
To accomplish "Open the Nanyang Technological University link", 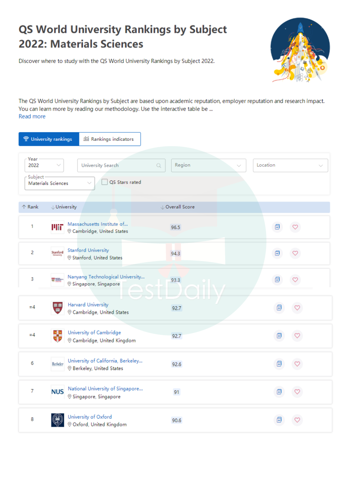I will [106, 276].
